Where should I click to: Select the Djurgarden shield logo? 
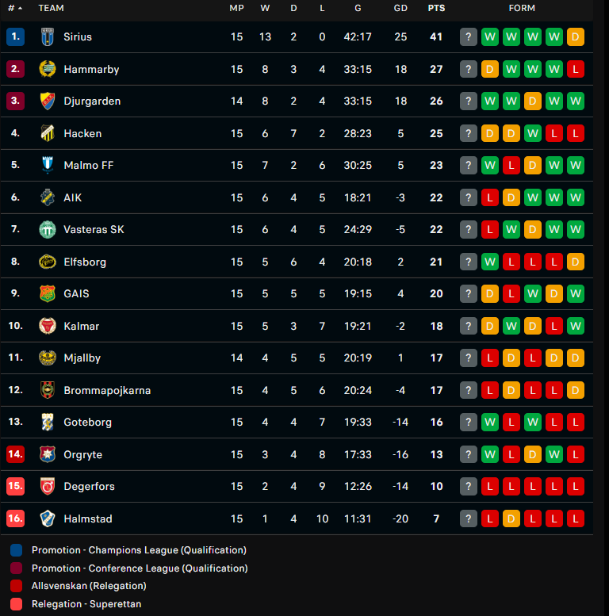48,101
